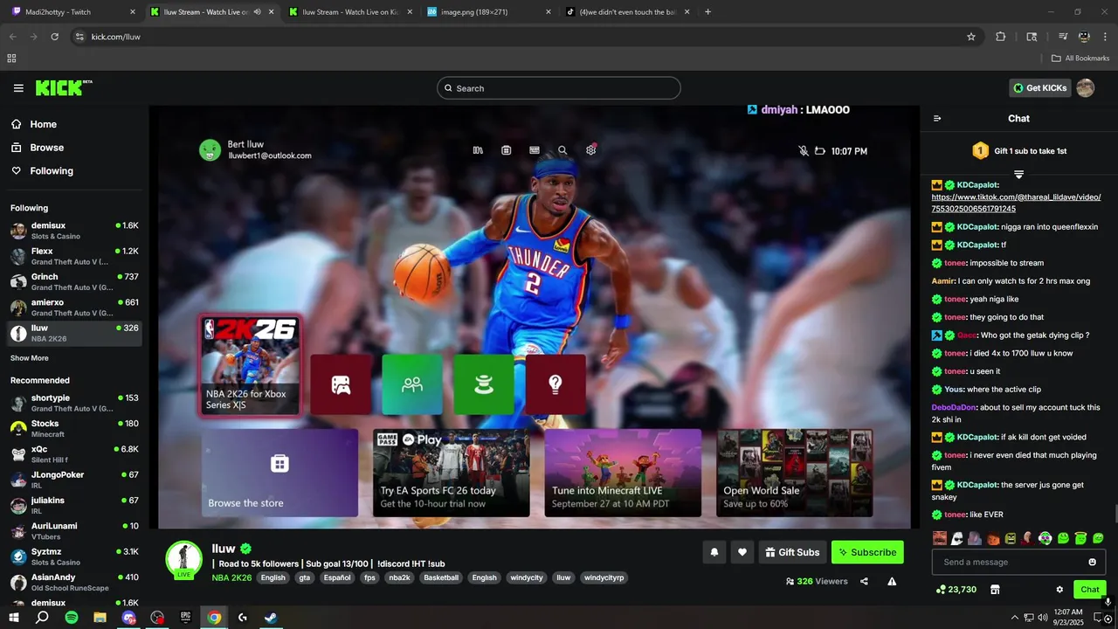
Task: Open demisux Slots & Casino channel at top of Following
Action: tap(74, 231)
